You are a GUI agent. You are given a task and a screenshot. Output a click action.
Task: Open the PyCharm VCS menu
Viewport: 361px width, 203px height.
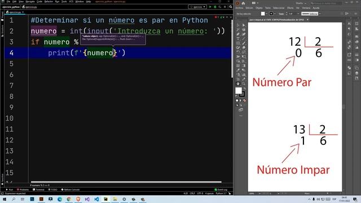(x=71, y=2)
